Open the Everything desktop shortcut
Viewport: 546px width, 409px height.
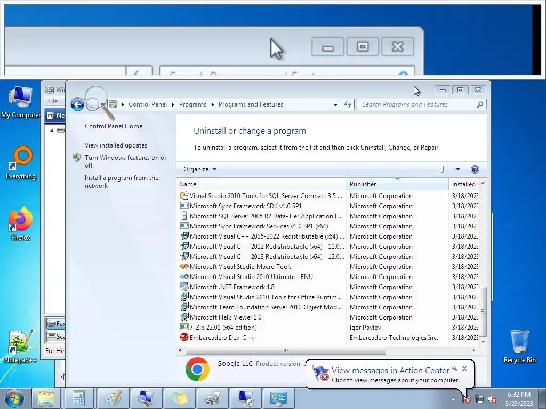tap(21, 163)
